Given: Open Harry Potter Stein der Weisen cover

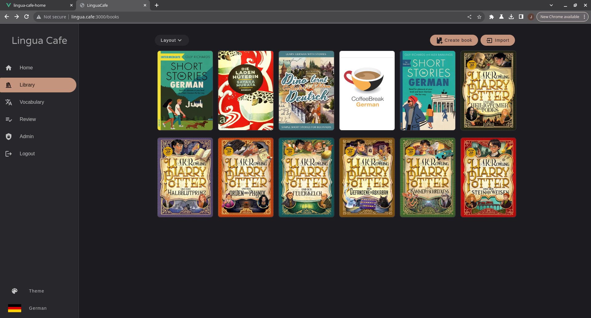Looking at the screenshot, I should click(488, 177).
